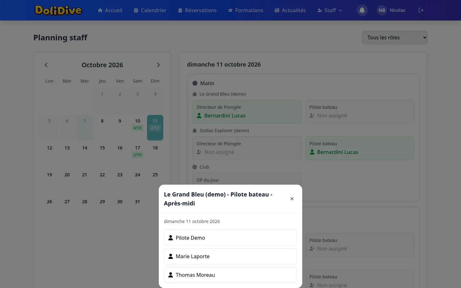This screenshot has width=461, height=288.
Task: Select October 31 in calendar
Action: click(x=137, y=208)
